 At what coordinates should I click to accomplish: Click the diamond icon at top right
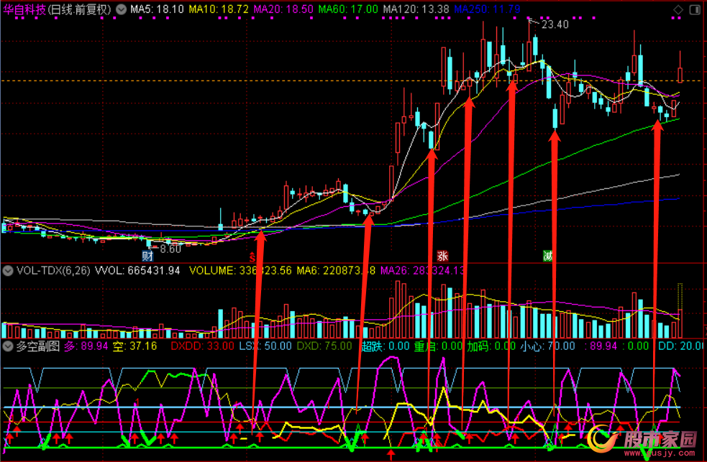(678, 9)
